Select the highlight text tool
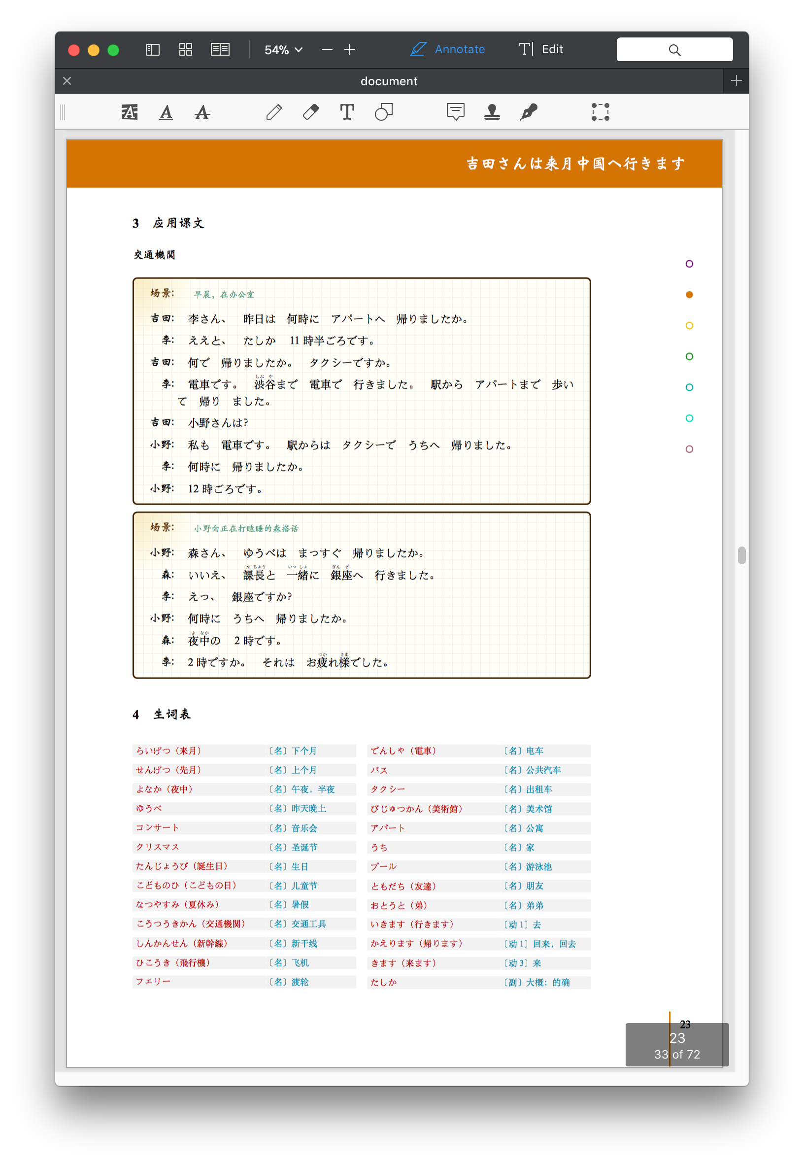The image size is (804, 1165). click(x=130, y=112)
